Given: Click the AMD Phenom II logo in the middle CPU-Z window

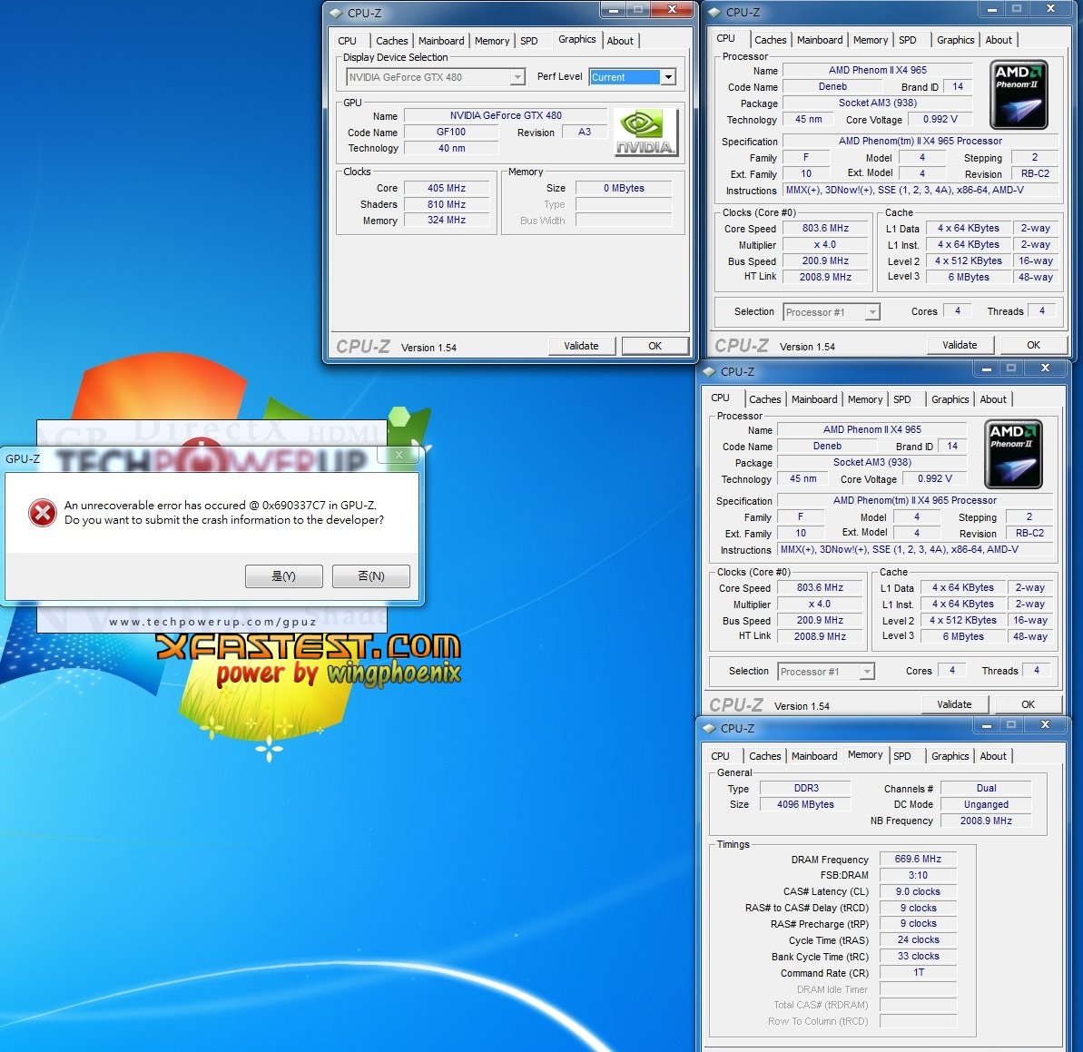Looking at the screenshot, I should 1013,454.
